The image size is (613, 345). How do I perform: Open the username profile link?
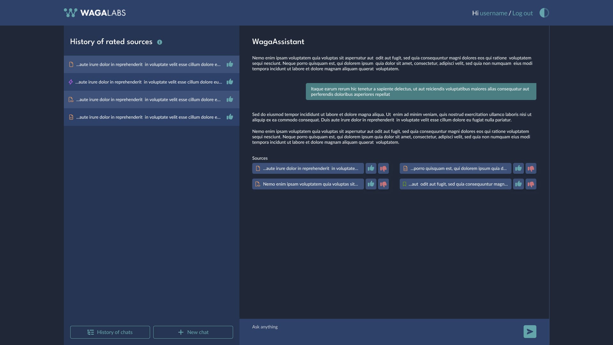[493, 13]
